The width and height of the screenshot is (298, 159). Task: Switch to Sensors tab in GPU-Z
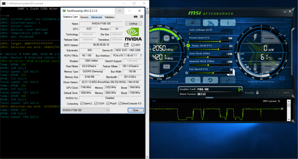[84, 17]
